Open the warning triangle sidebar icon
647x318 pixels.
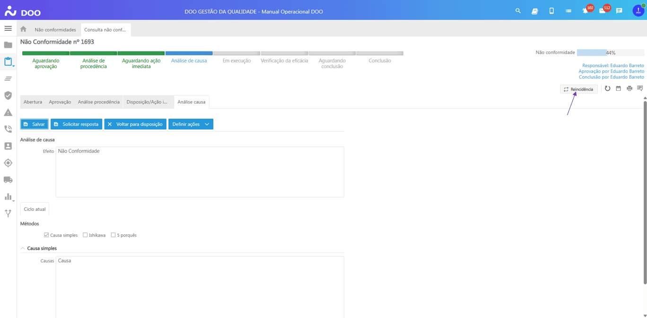(8, 112)
